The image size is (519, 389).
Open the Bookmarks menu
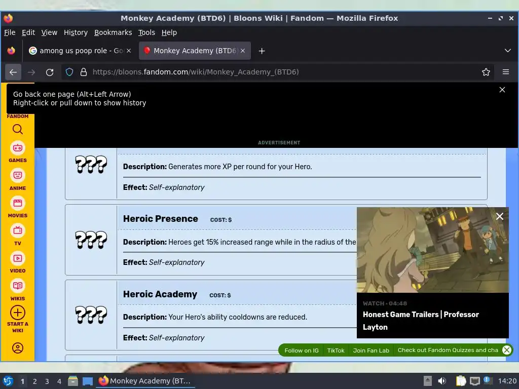pos(113,32)
